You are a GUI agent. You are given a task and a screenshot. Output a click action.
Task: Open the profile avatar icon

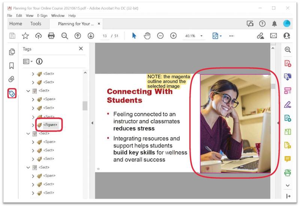(x=286, y=24)
